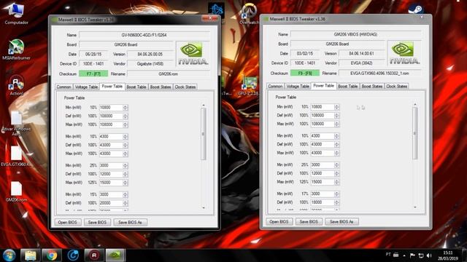Click the EVGA (3842) vendor field
Screen dimensions: 467x262
(x=362, y=63)
